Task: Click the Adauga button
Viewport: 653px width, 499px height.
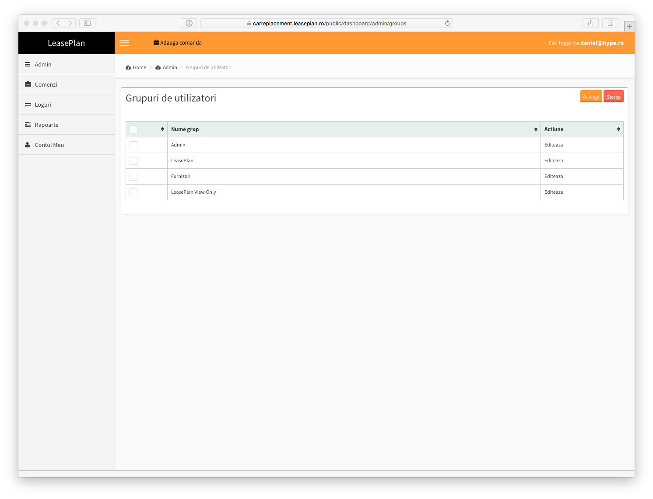Action: [x=591, y=97]
